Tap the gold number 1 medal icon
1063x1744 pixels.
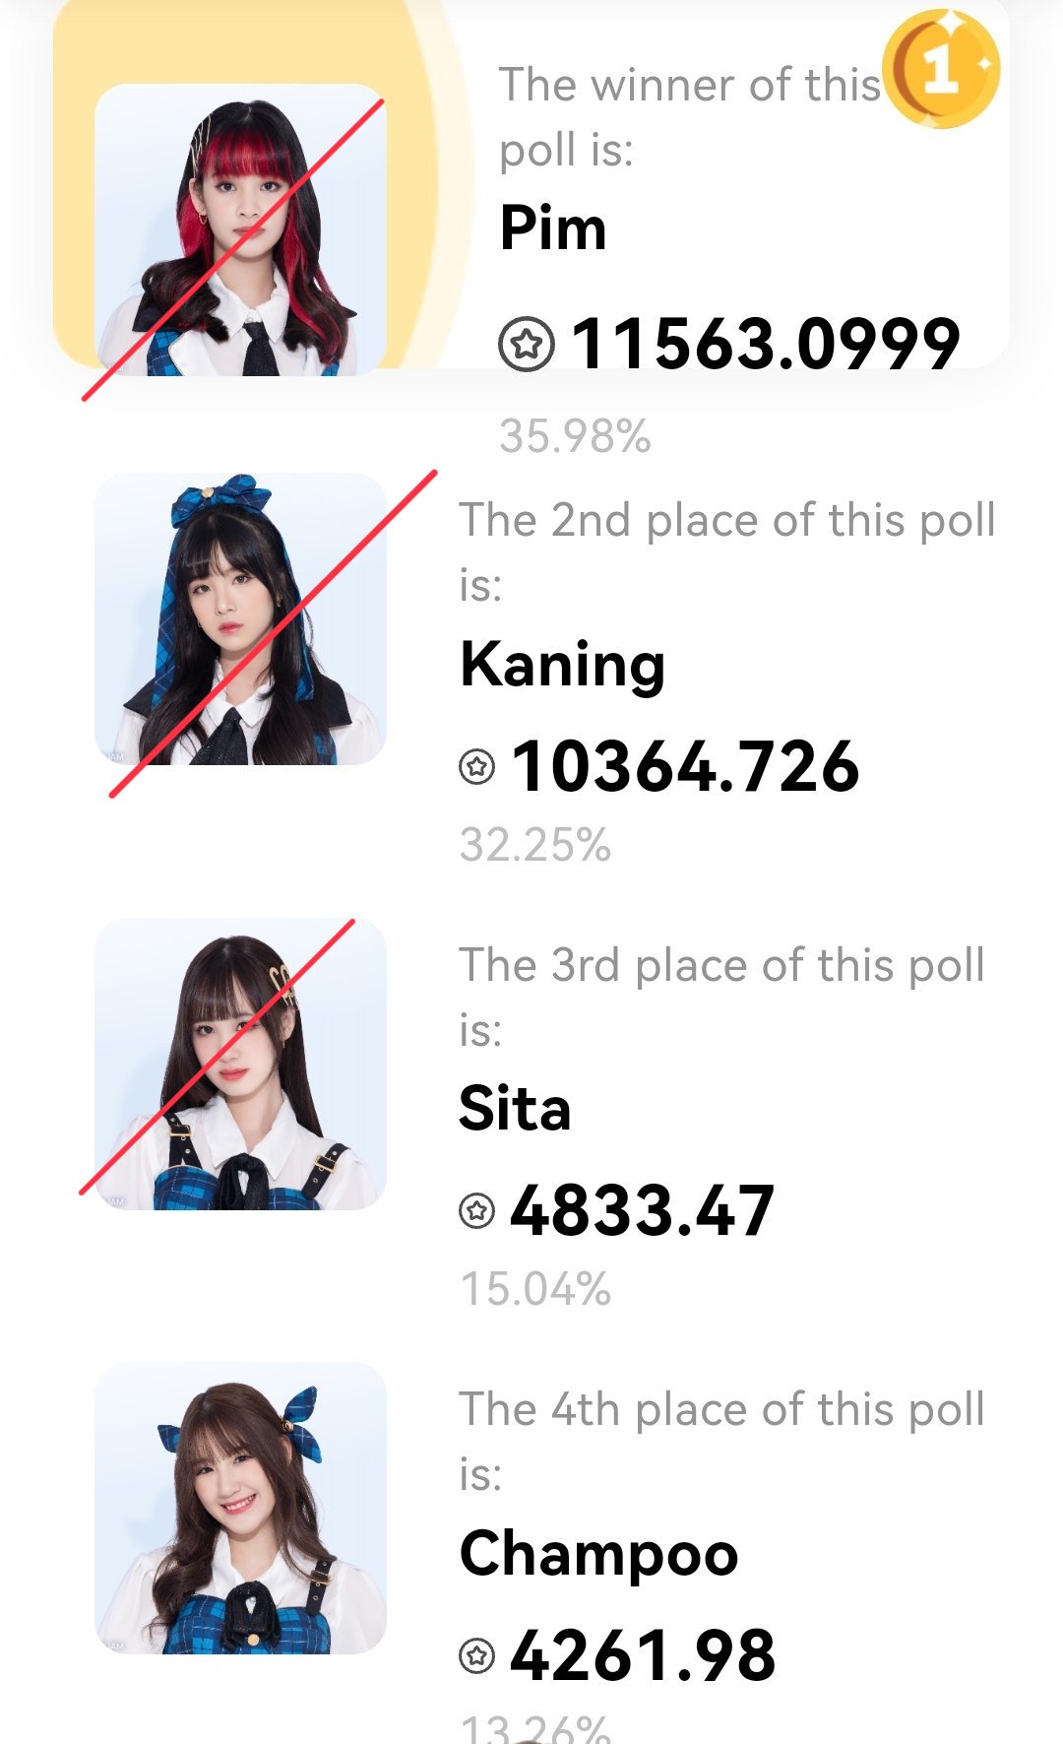(x=942, y=69)
